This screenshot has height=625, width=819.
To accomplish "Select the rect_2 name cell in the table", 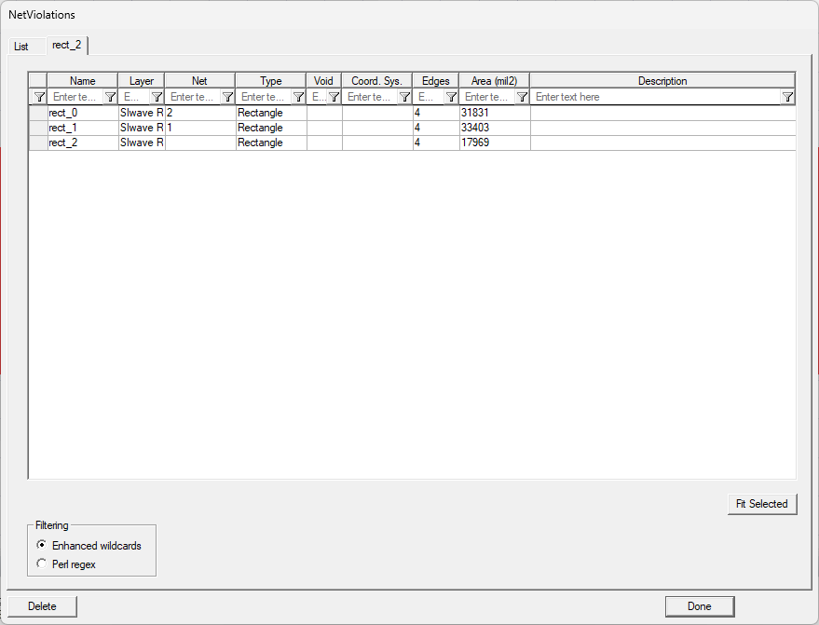I will coord(83,143).
